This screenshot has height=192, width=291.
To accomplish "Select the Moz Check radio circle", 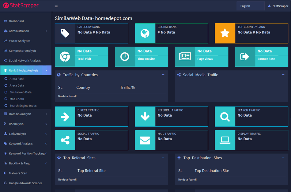I will tap(6, 99).
